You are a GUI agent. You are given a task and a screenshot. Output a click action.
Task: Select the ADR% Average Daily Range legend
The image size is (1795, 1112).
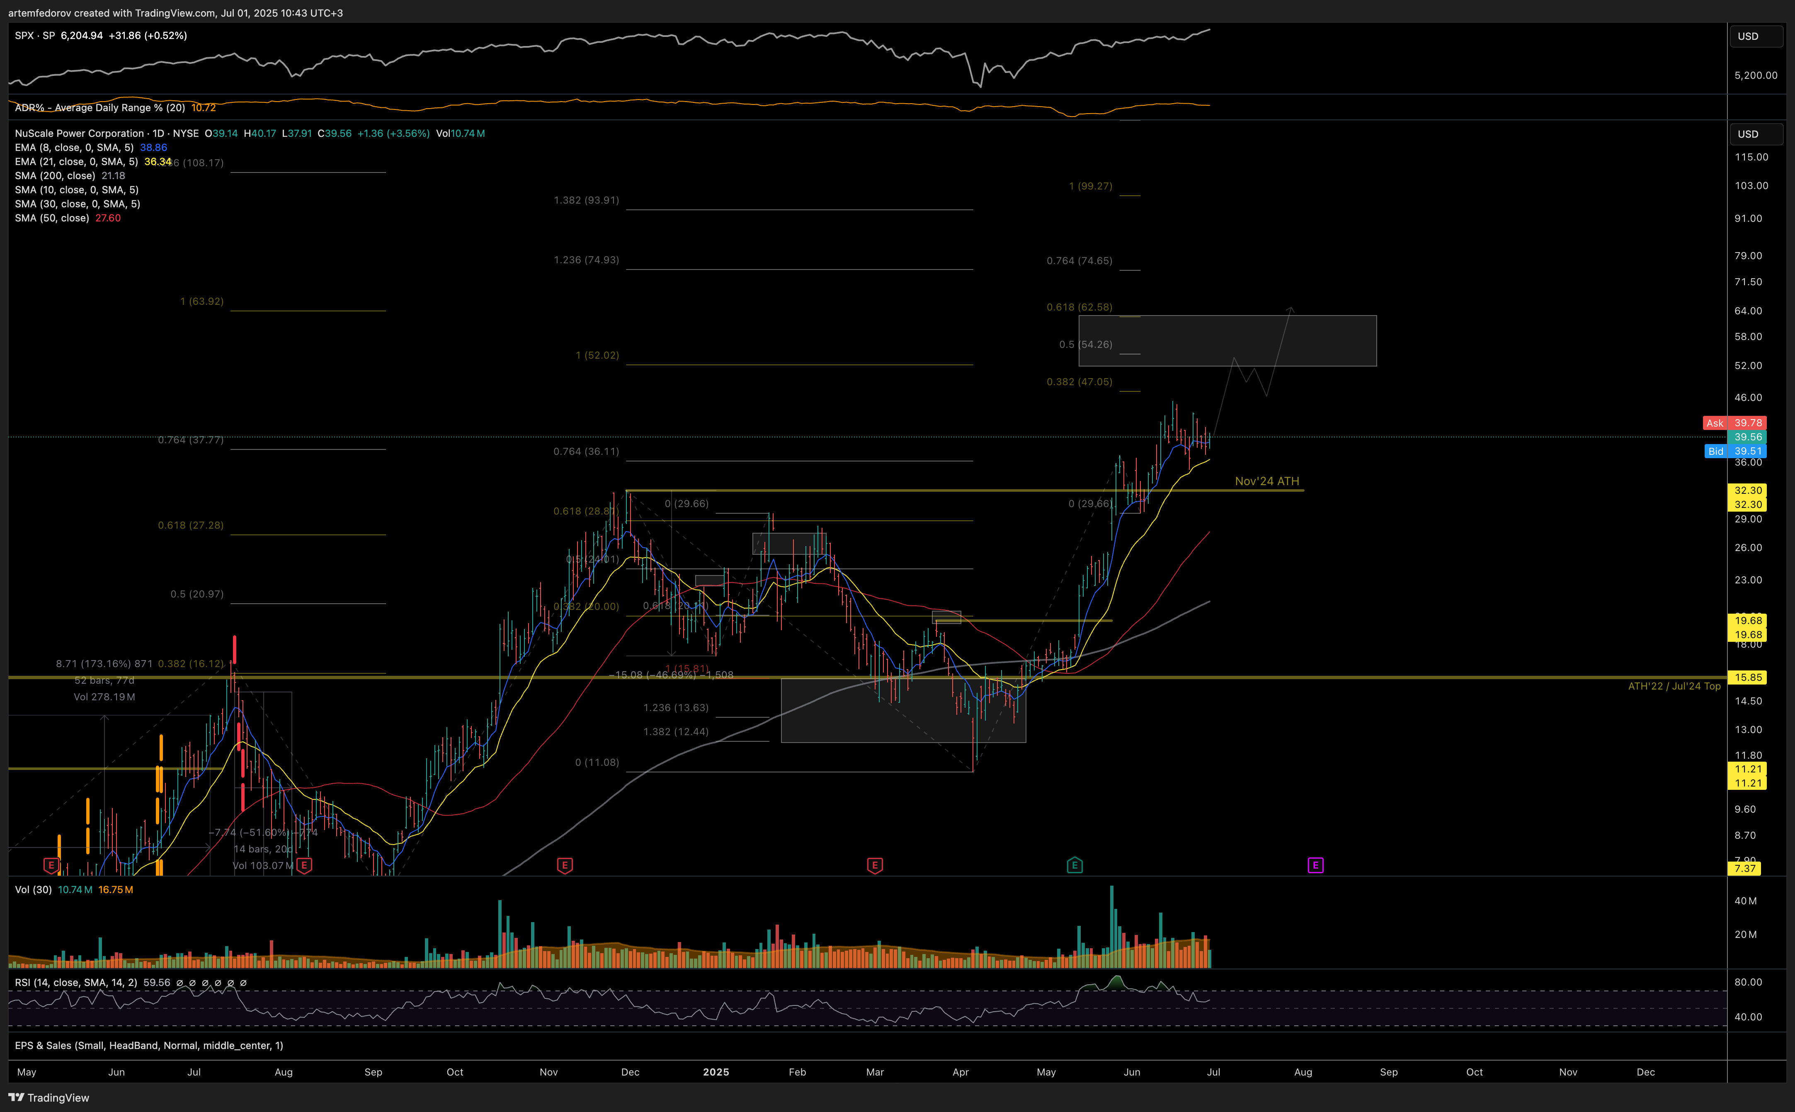[x=100, y=107]
